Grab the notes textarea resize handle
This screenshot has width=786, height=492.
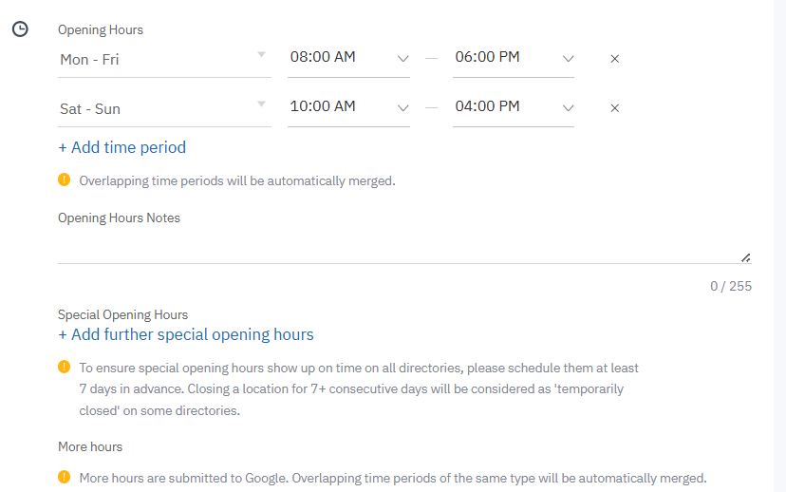745,257
